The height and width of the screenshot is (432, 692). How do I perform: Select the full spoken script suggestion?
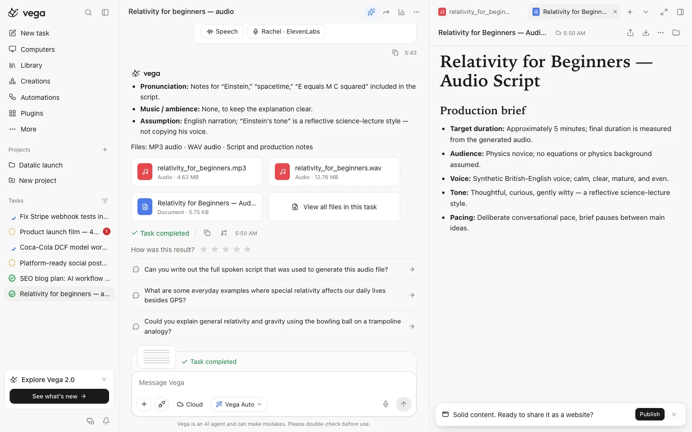pyautogui.click(x=274, y=270)
